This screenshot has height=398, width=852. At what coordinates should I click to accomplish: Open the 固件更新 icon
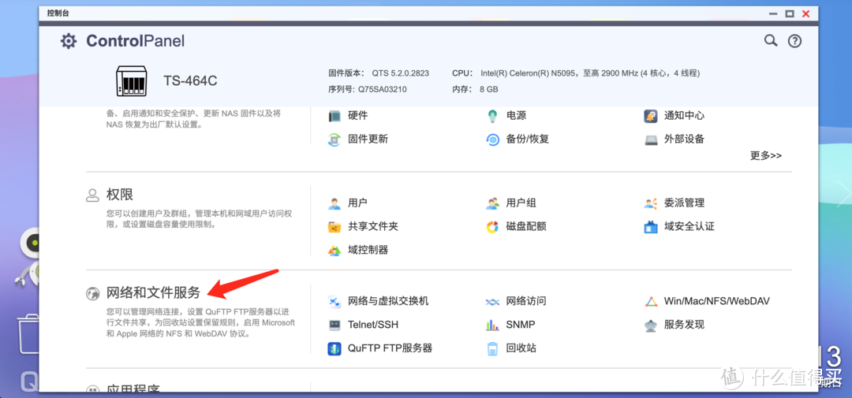[334, 139]
